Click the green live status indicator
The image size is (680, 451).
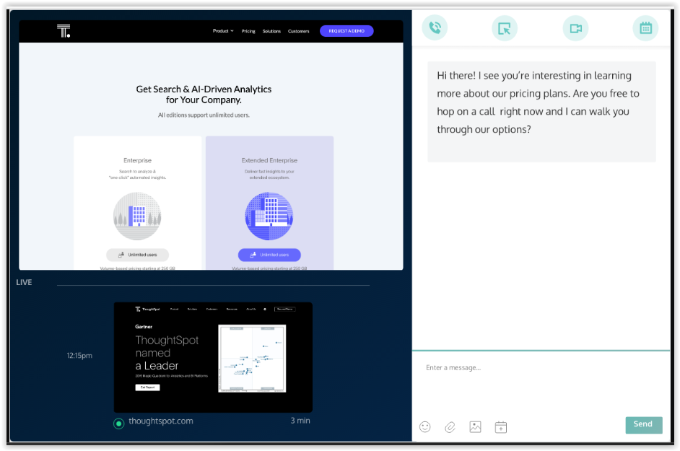(x=119, y=423)
